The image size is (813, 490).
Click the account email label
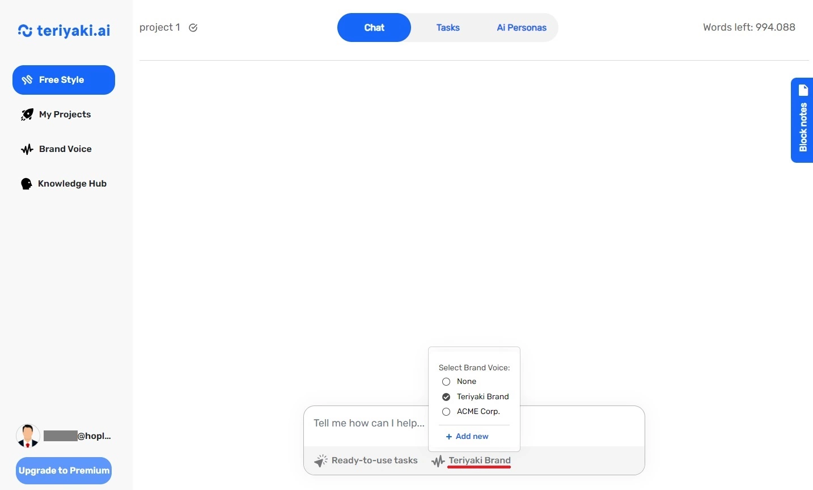tap(77, 436)
